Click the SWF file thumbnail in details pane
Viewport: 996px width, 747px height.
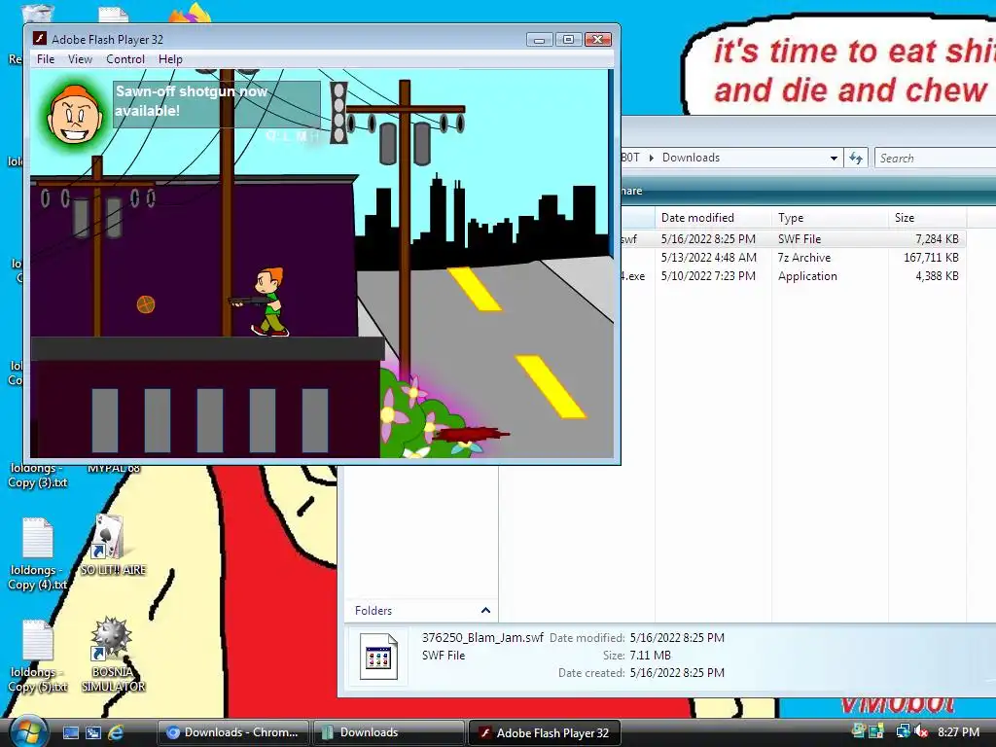[x=378, y=657]
